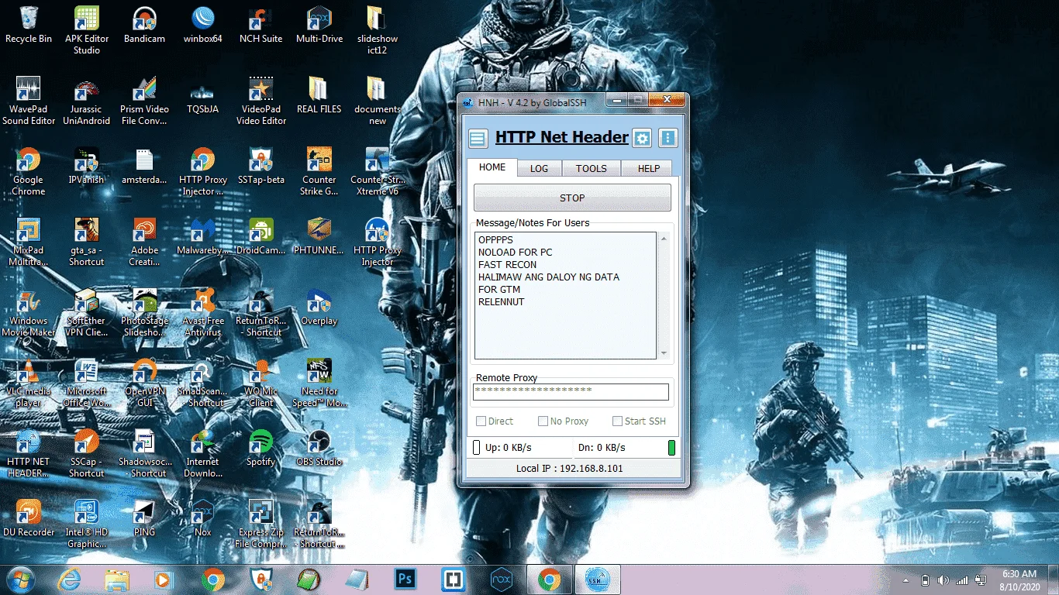Open the volume control in system tray
Viewport: 1059px width, 595px height.
point(943,580)
